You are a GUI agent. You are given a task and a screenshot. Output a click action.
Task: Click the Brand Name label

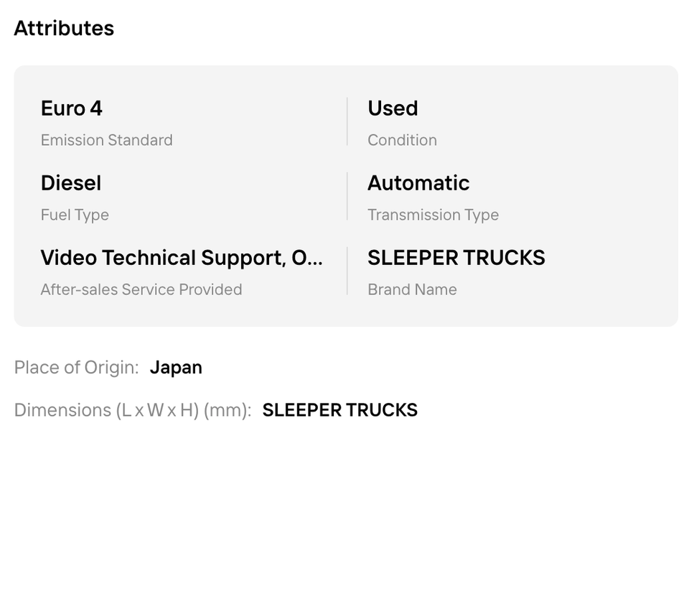tap(412, 289)
